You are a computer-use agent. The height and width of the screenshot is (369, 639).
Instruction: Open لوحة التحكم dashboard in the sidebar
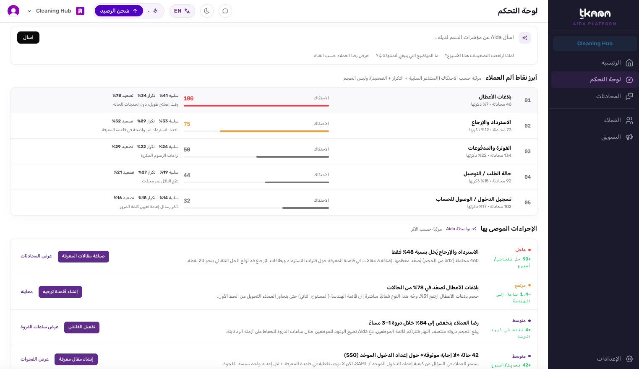coord(595,80)
